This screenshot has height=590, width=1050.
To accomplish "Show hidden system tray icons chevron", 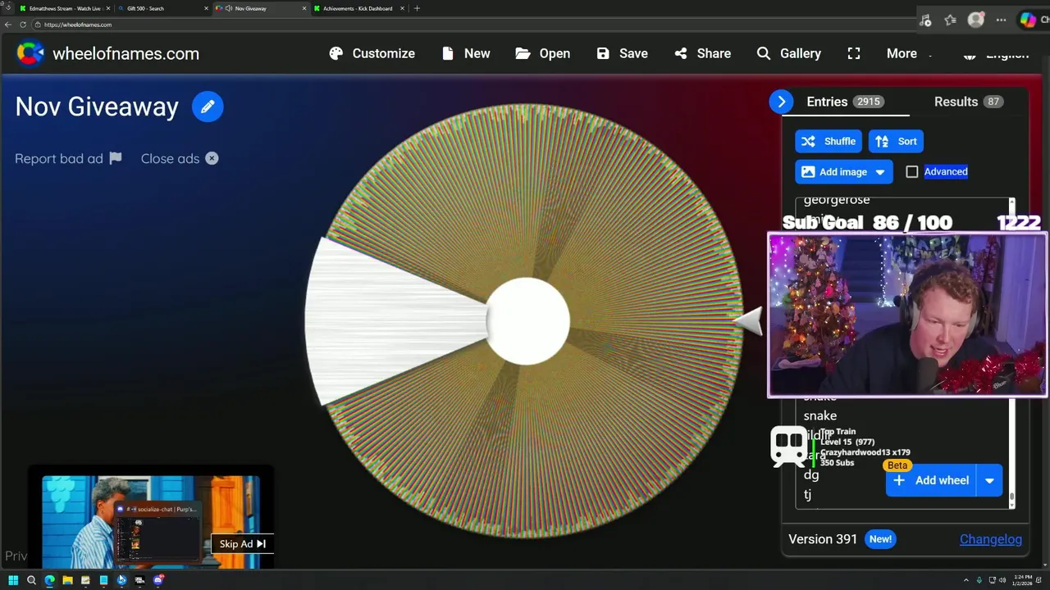I will click(x=966, y=580).
